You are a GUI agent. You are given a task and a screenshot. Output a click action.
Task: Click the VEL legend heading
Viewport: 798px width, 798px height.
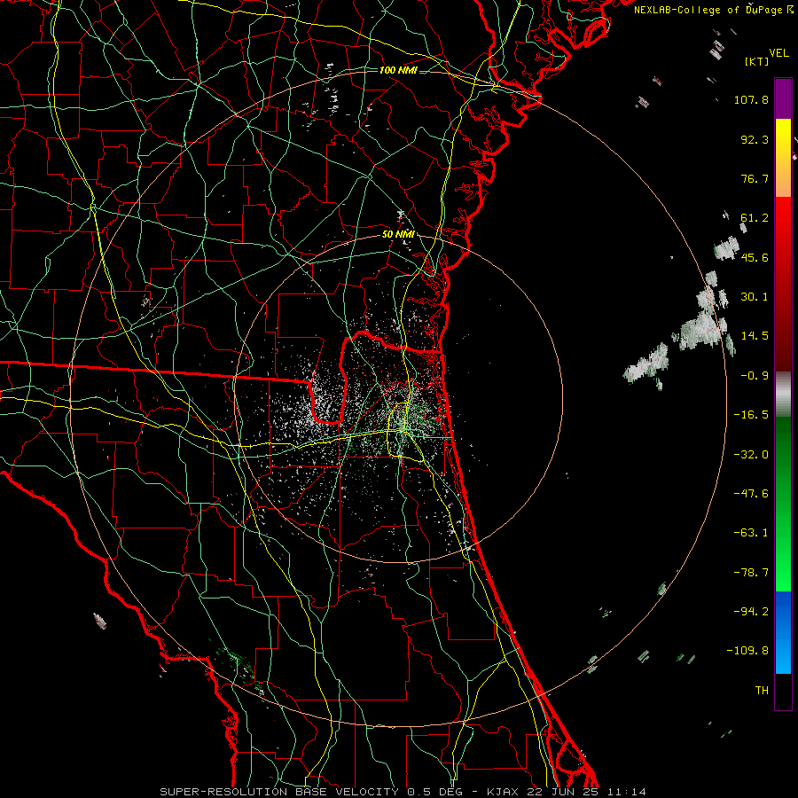(778, 53)
